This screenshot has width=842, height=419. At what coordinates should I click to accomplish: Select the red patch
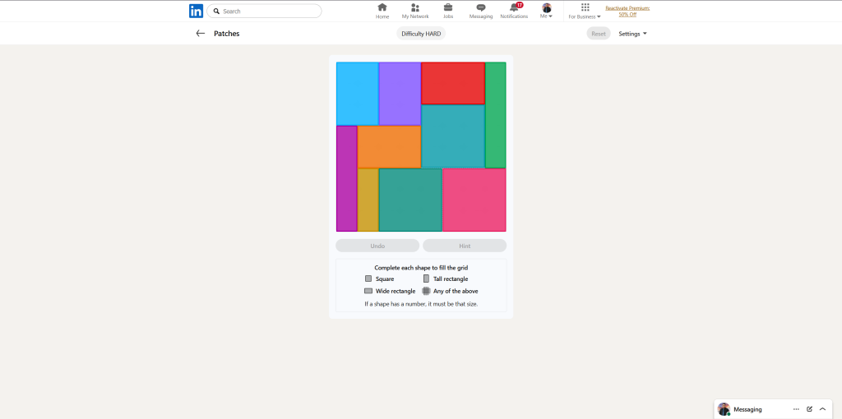click(453, 83)
